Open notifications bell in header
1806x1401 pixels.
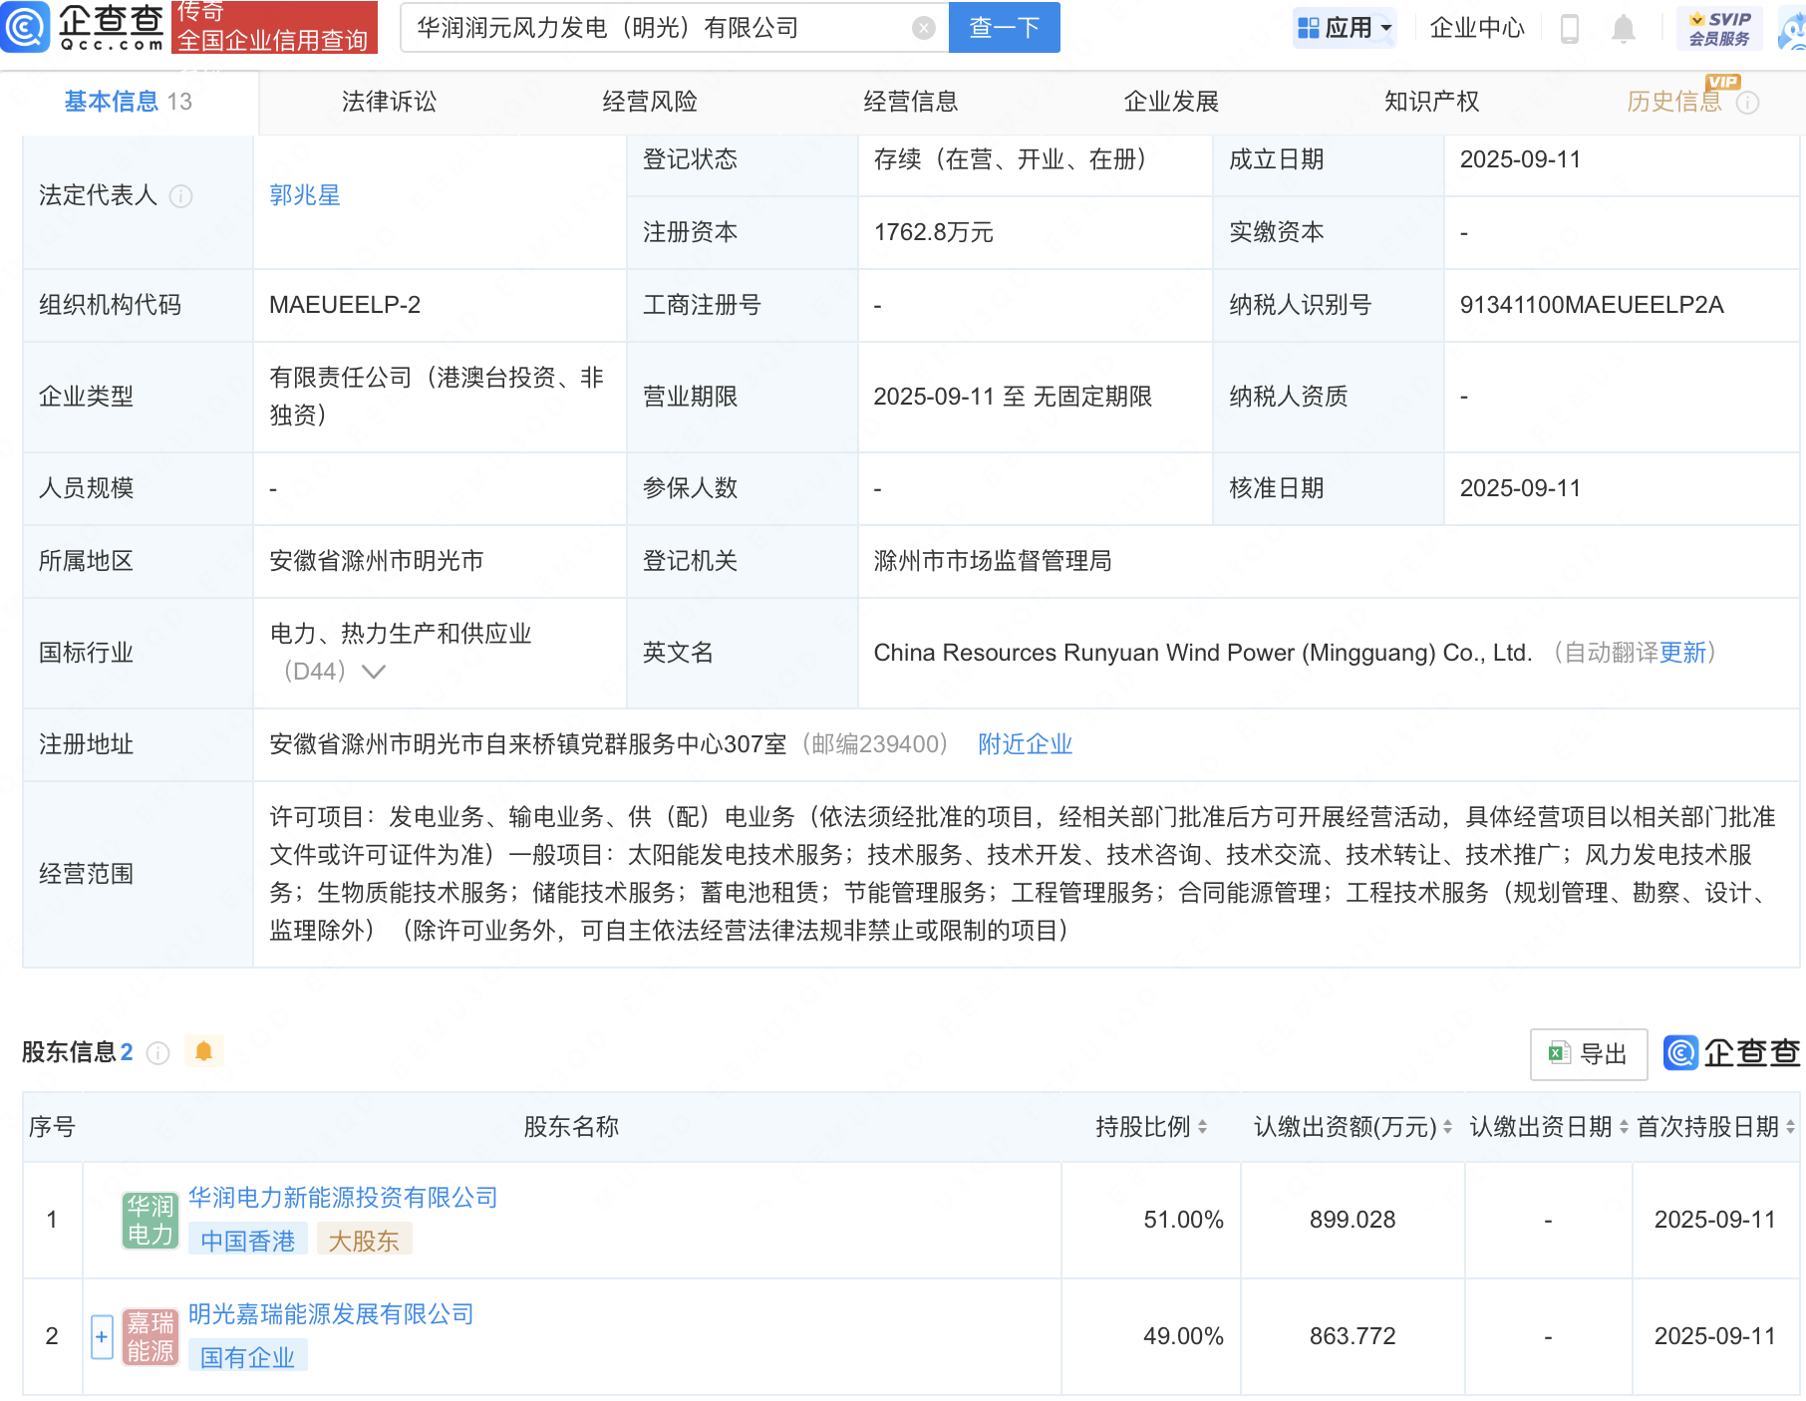pos(1624,29)
